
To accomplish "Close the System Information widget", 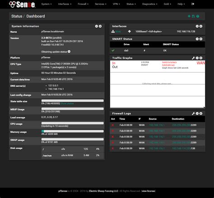I will point(100,26).
